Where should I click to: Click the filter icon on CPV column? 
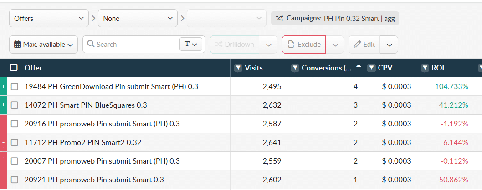371,68
